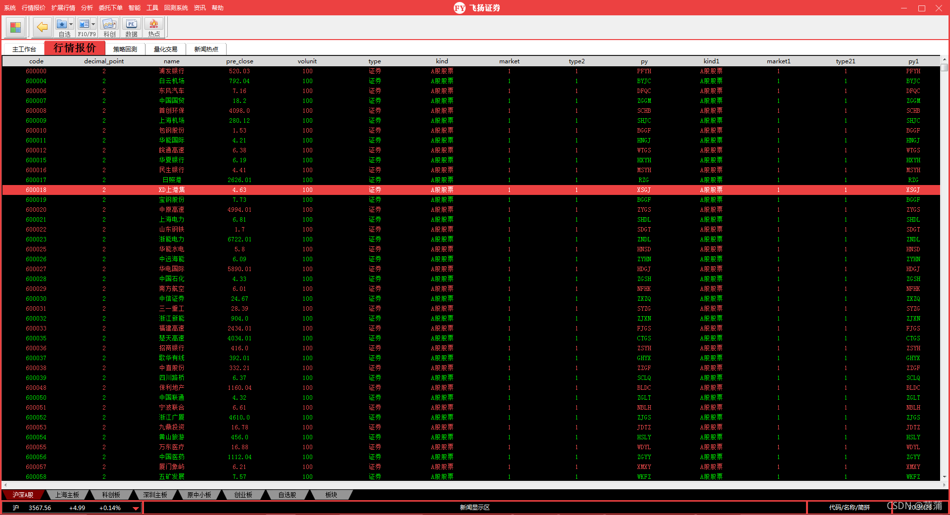Viewport: 950px width, 515px height.
Task: Select the large 行情报价 tab
Action: coord(75,48)
